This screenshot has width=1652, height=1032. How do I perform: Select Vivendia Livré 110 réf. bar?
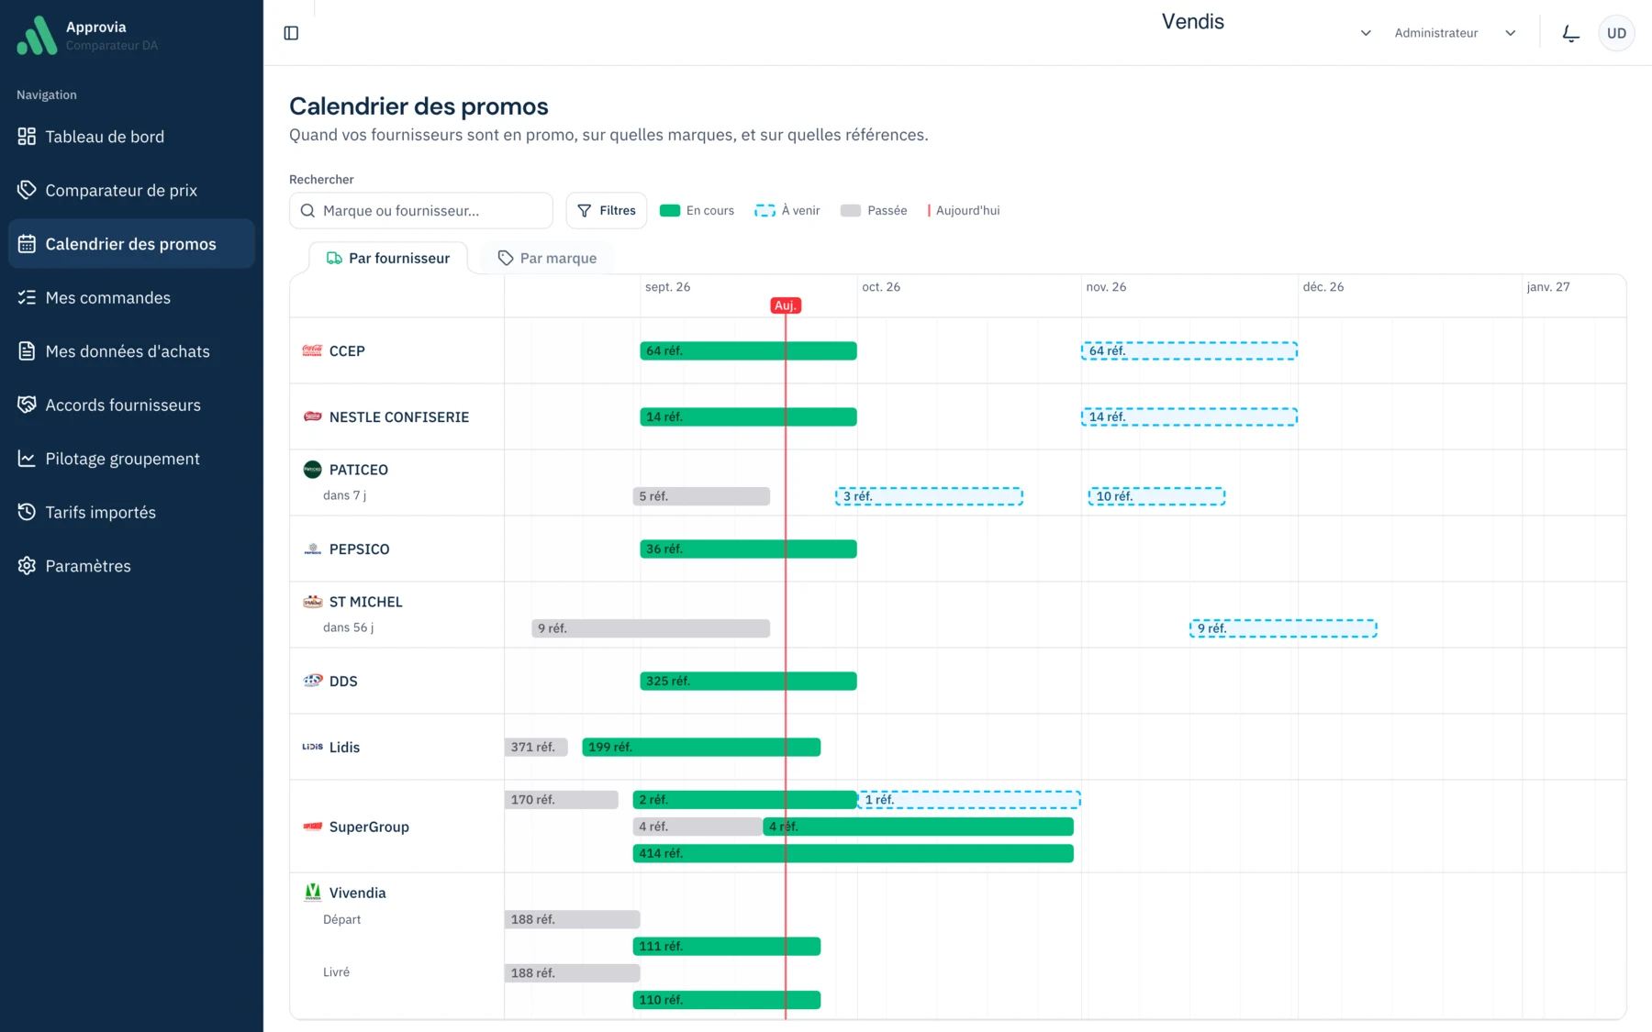726,1000
